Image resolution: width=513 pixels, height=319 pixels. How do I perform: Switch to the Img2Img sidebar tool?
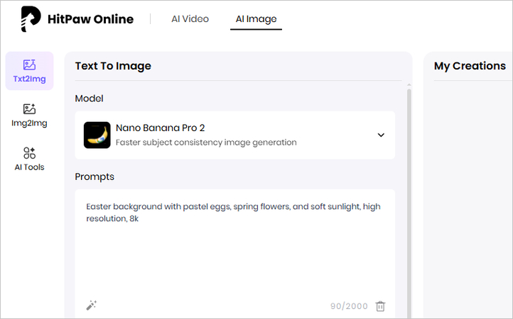point(29,115)
